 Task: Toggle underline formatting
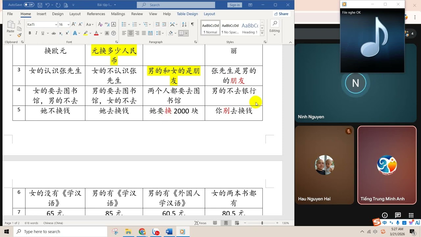(42, 33)
